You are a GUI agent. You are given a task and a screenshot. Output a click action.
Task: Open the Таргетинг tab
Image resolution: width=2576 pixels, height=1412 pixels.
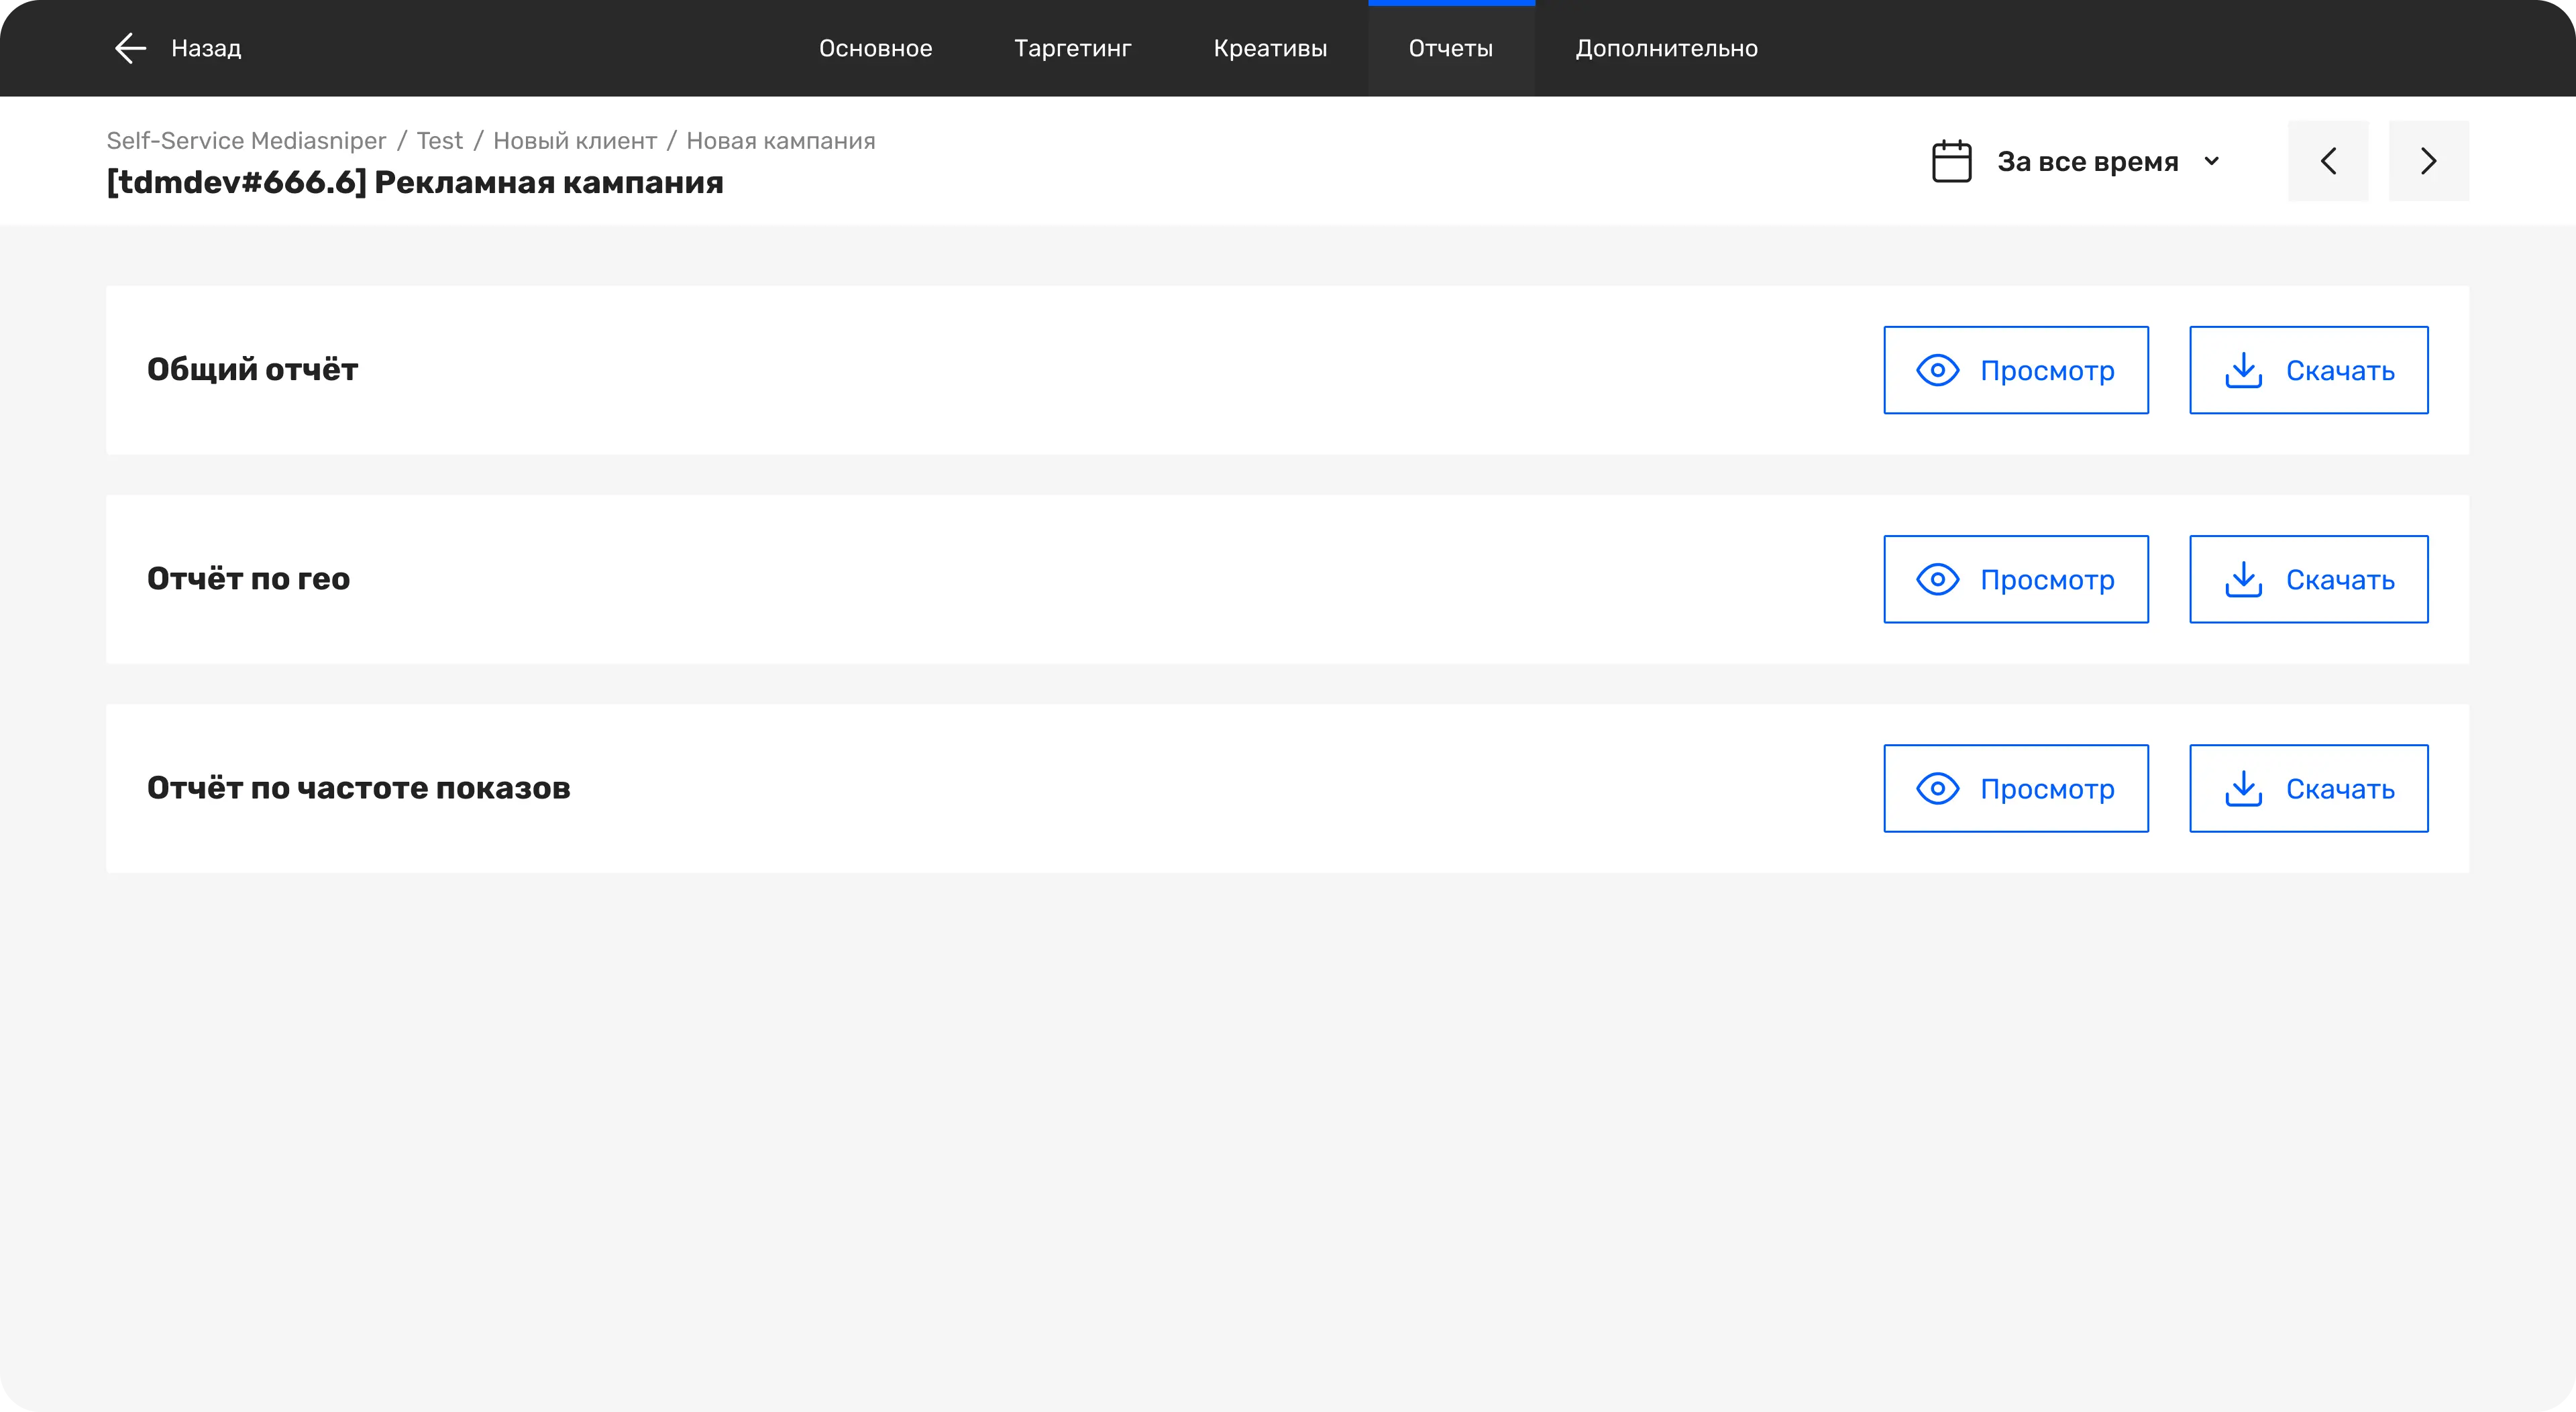[1072, 48]
